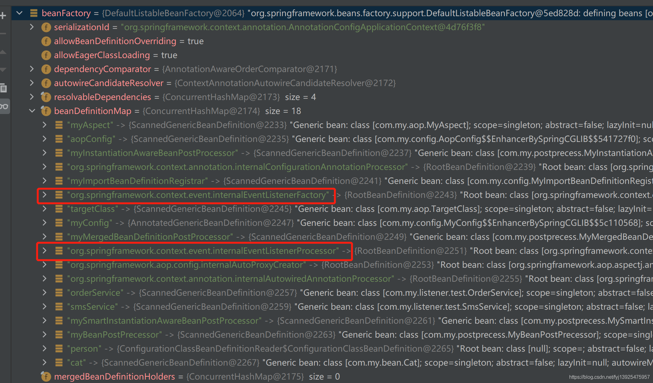Click the show watches glasses icon
The image size is (653, 383).
(4, 107)
